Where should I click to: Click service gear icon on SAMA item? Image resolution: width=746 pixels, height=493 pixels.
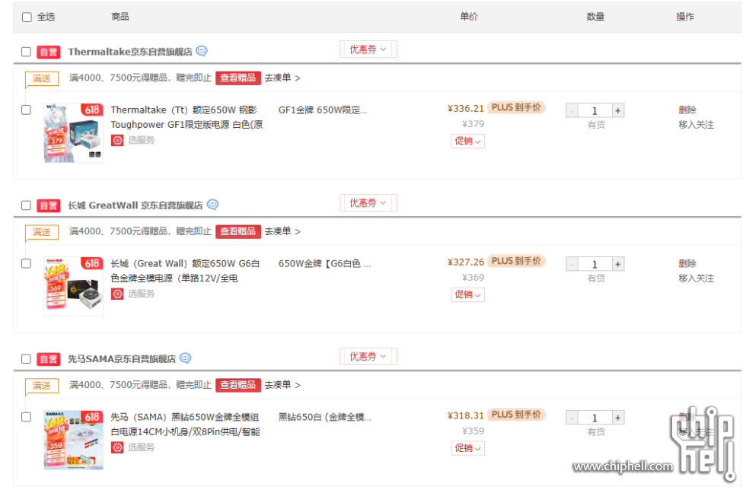(x=117, y=447)
